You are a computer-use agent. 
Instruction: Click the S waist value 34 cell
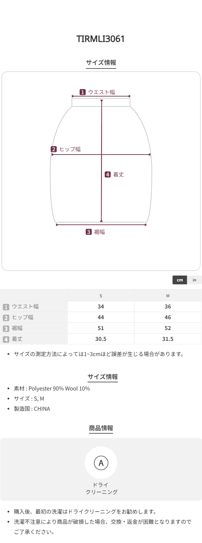click(101, 307)
